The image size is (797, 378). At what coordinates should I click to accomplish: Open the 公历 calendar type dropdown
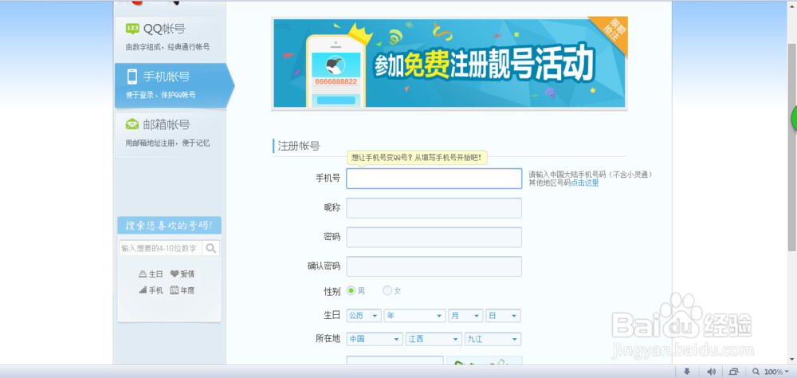pos(364,316)
